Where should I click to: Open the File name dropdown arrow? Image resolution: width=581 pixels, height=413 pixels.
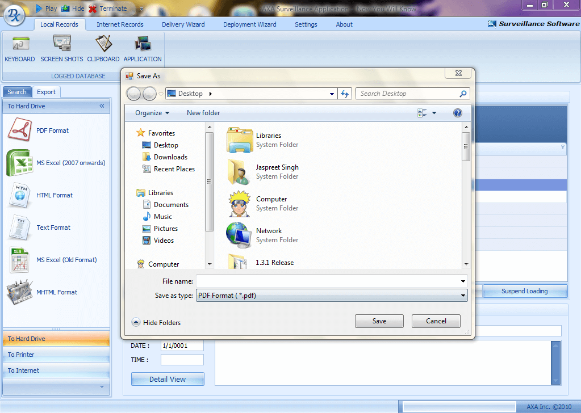pyautogui.click(x=463, y=281)
